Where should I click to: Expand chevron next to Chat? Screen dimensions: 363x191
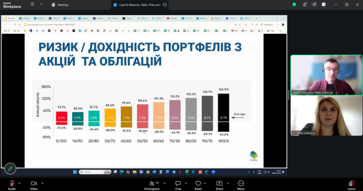coord(186,183)
